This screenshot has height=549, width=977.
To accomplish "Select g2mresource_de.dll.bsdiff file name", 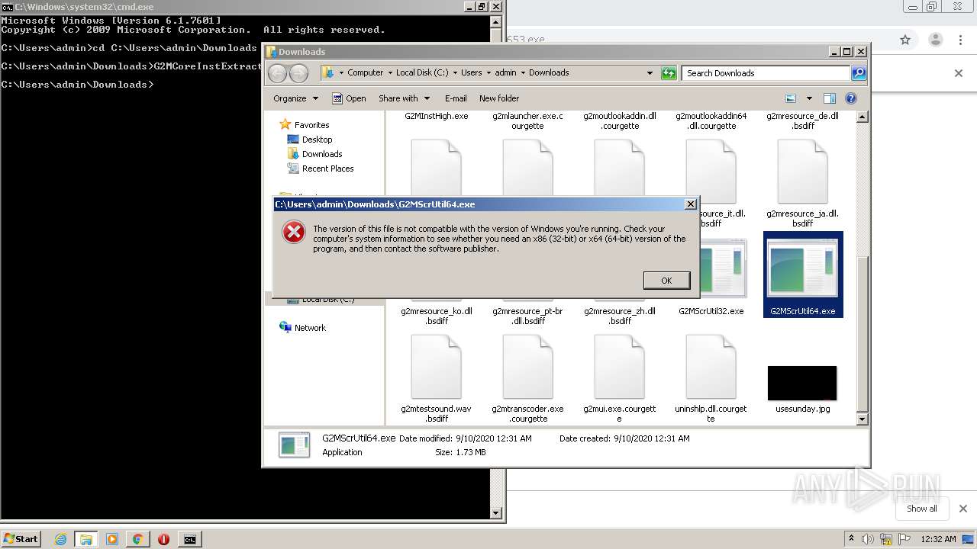I will point(802,120).
